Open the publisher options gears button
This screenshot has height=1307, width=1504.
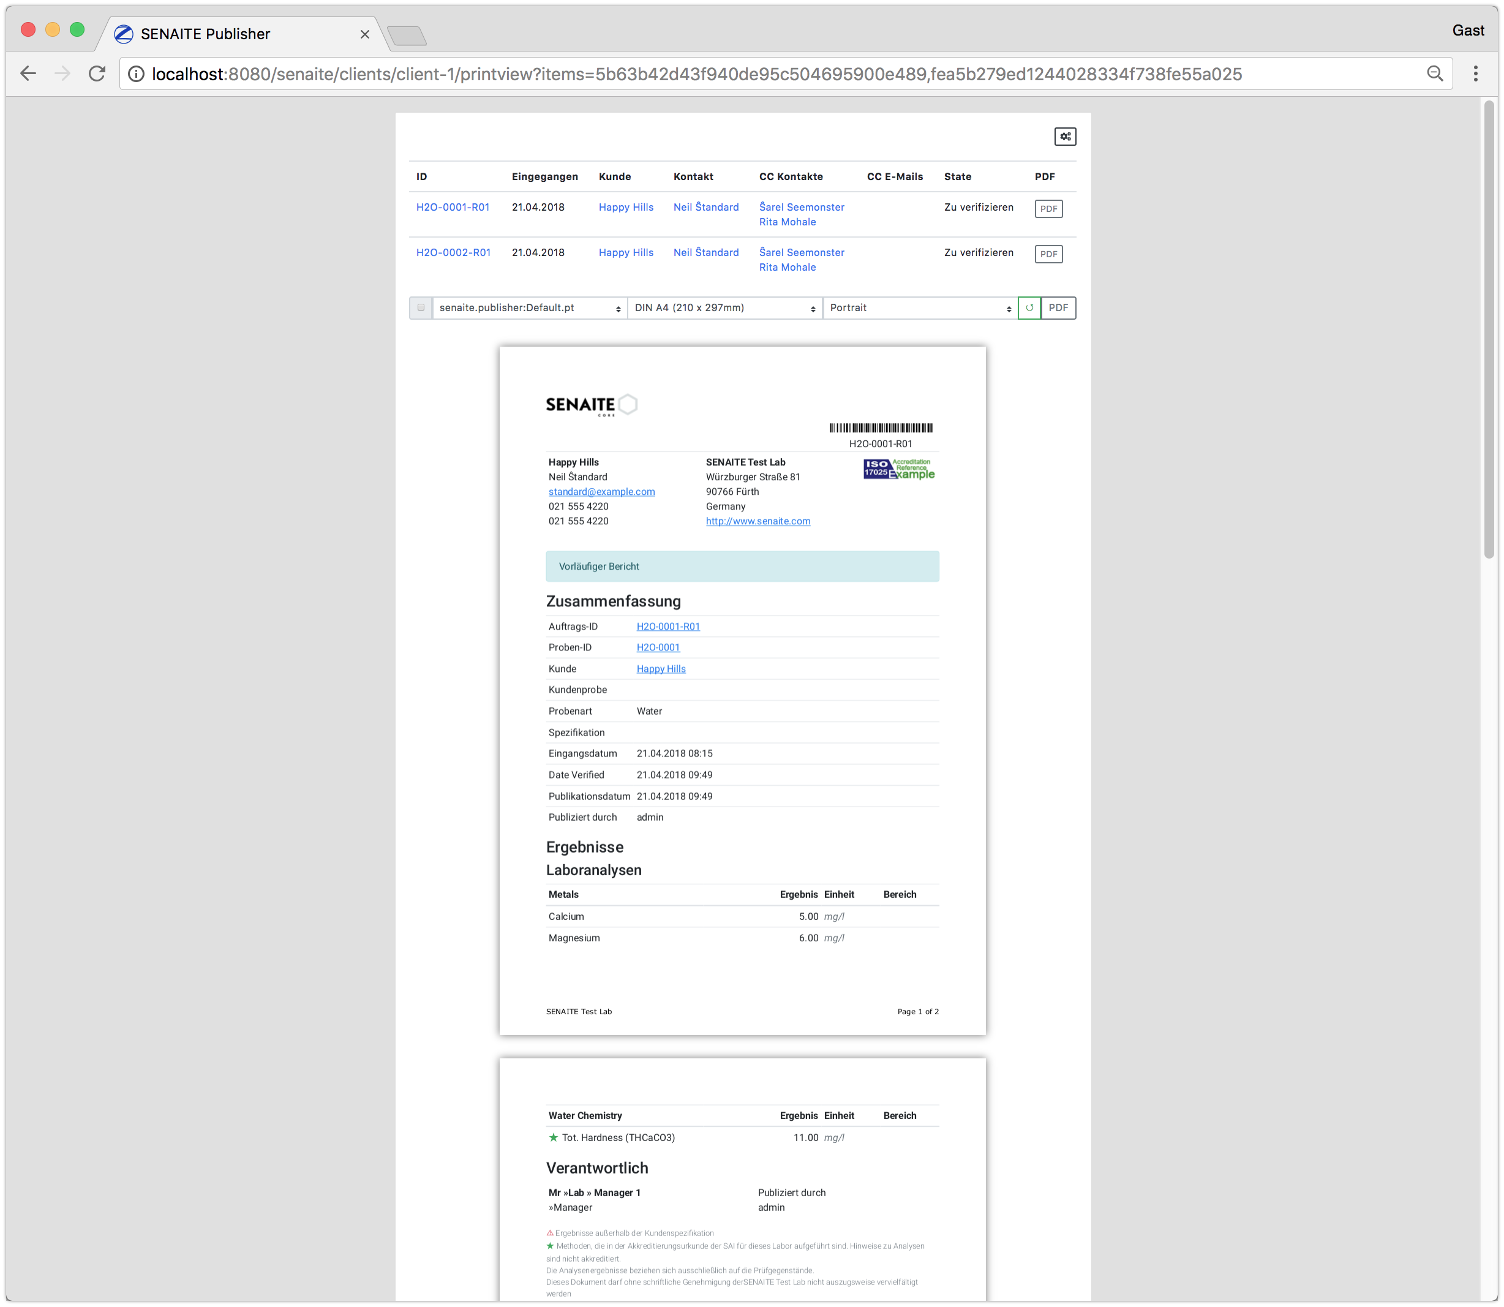1065,137
